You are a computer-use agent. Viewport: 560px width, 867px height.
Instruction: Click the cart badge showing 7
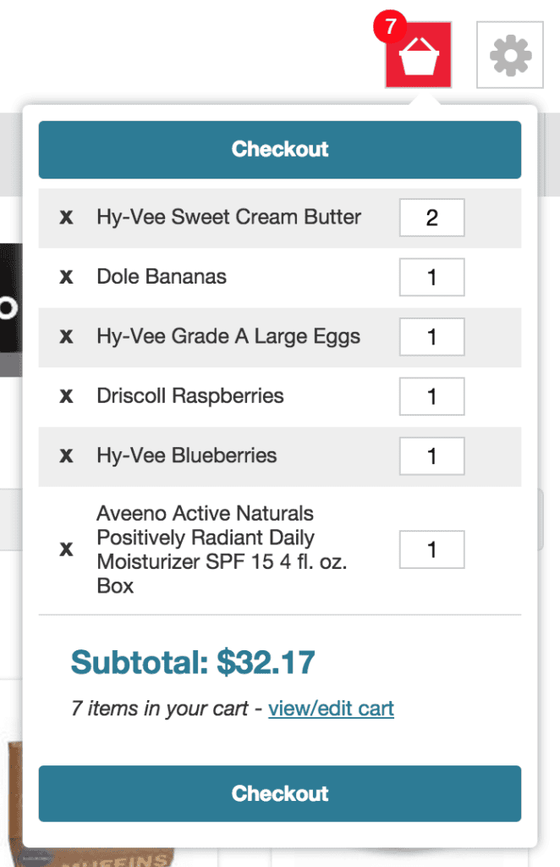[x=390, y=26]
